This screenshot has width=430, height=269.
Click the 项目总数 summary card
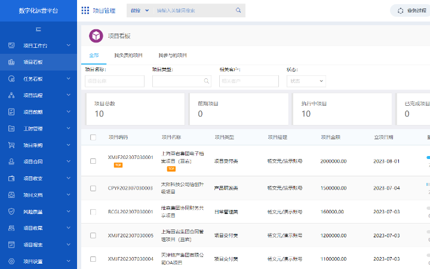(x=136, y=109)
